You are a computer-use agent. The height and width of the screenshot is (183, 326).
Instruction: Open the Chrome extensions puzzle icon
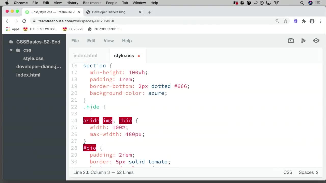tap(304, 21)
